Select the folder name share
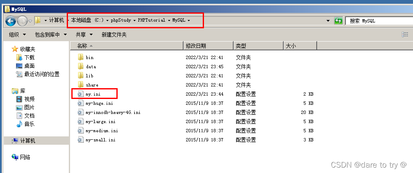This screenshot has width=413, height=173. pyautogui.click(x=92, y=85)
